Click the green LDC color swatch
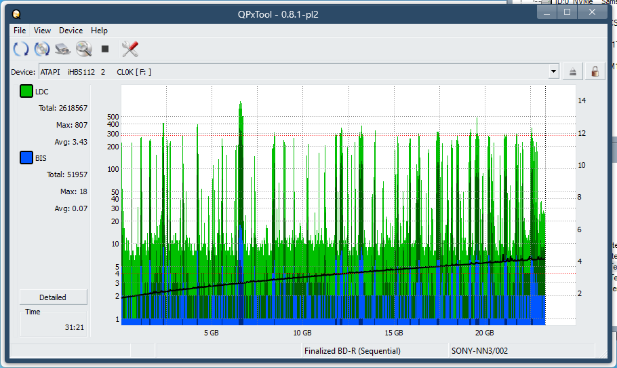 tap(26, 91)
